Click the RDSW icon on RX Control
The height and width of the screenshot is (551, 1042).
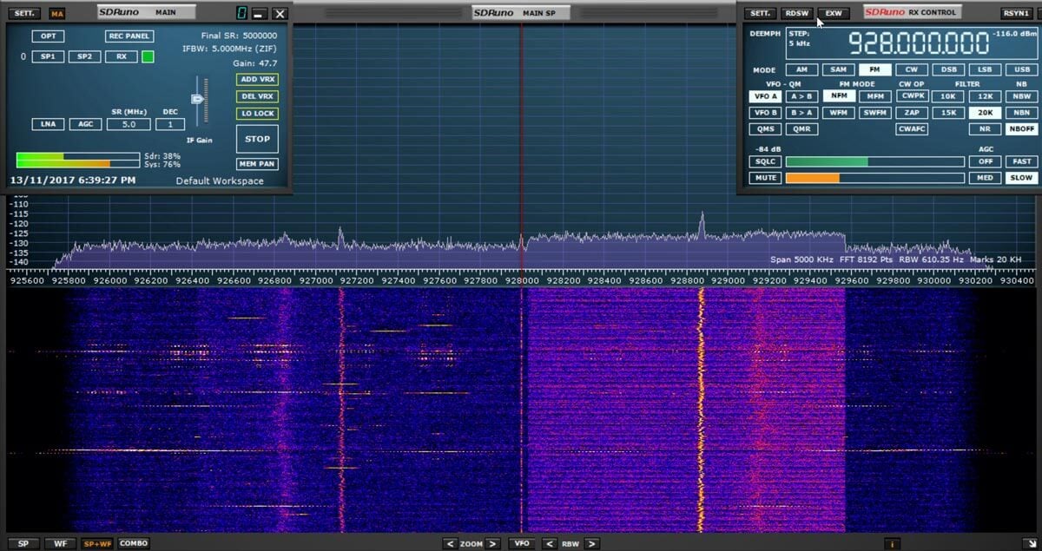[796, 12]
